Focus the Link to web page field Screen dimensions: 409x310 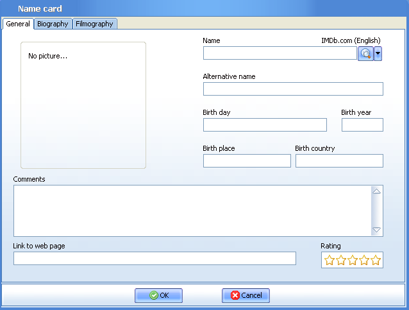[x=154, y=258]
